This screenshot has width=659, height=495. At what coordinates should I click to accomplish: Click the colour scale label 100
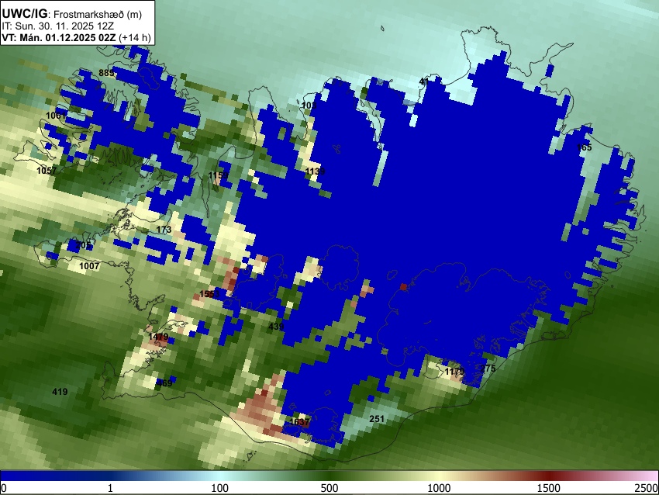(x=220, y=488)
